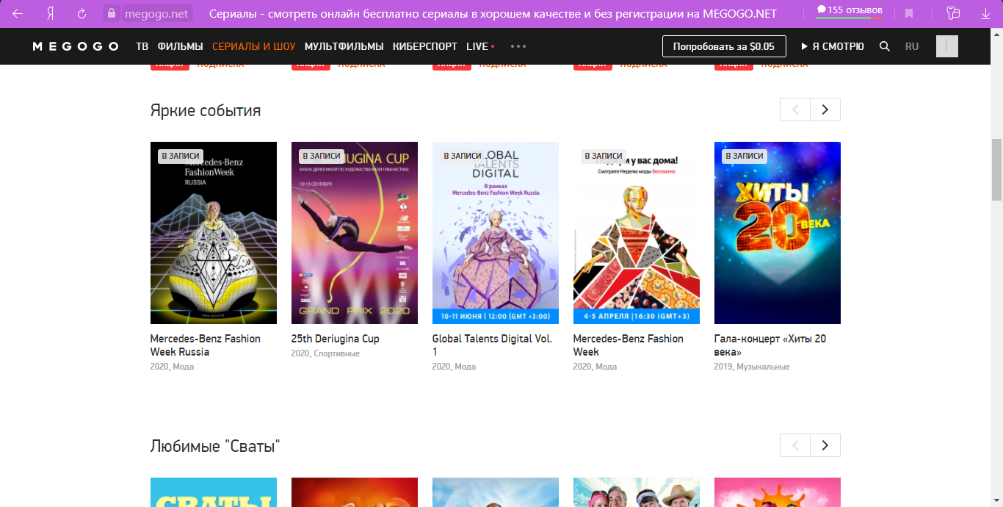Image resolution: width=1003 pixels, height=507 pixels.
Task: Open the RU language selector
Action: pos(912,46)
